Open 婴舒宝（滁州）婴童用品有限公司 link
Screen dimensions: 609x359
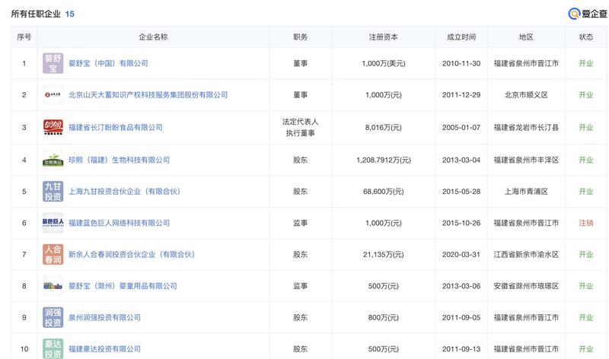click(x=123, y=286)
